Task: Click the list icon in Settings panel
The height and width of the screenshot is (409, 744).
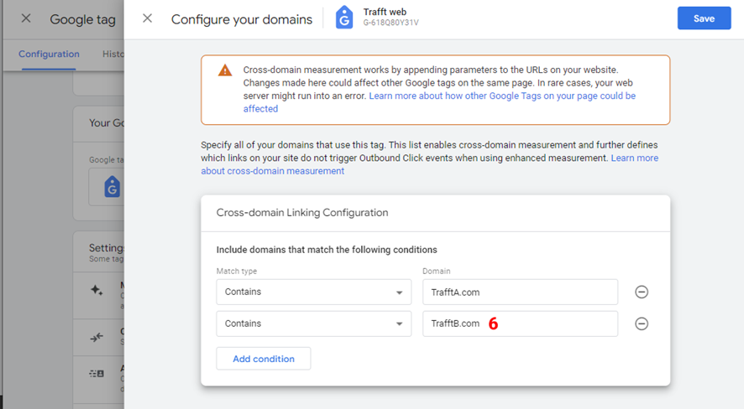Action: (x=97, y=373)
